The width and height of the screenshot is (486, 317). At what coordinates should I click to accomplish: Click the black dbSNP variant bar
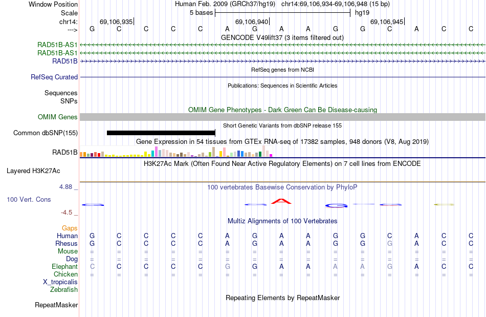tap(161, 133)
